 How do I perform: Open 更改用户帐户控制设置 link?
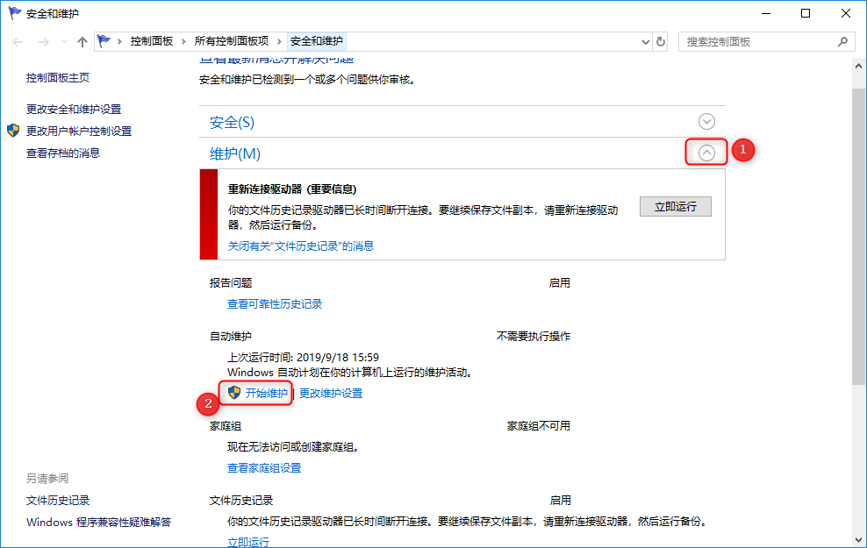(x=79, y=132)
